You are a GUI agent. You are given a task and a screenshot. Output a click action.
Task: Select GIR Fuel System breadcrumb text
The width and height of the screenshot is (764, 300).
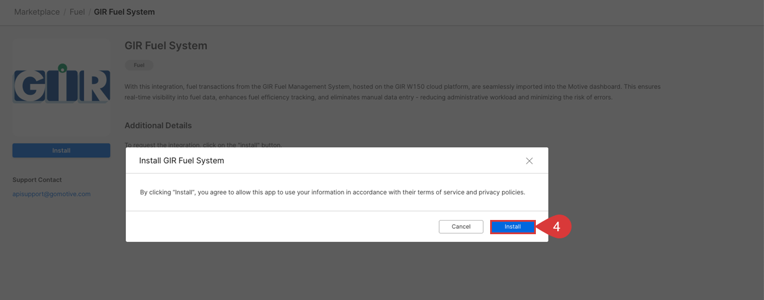pyautogui.click(x=124, y=12)
